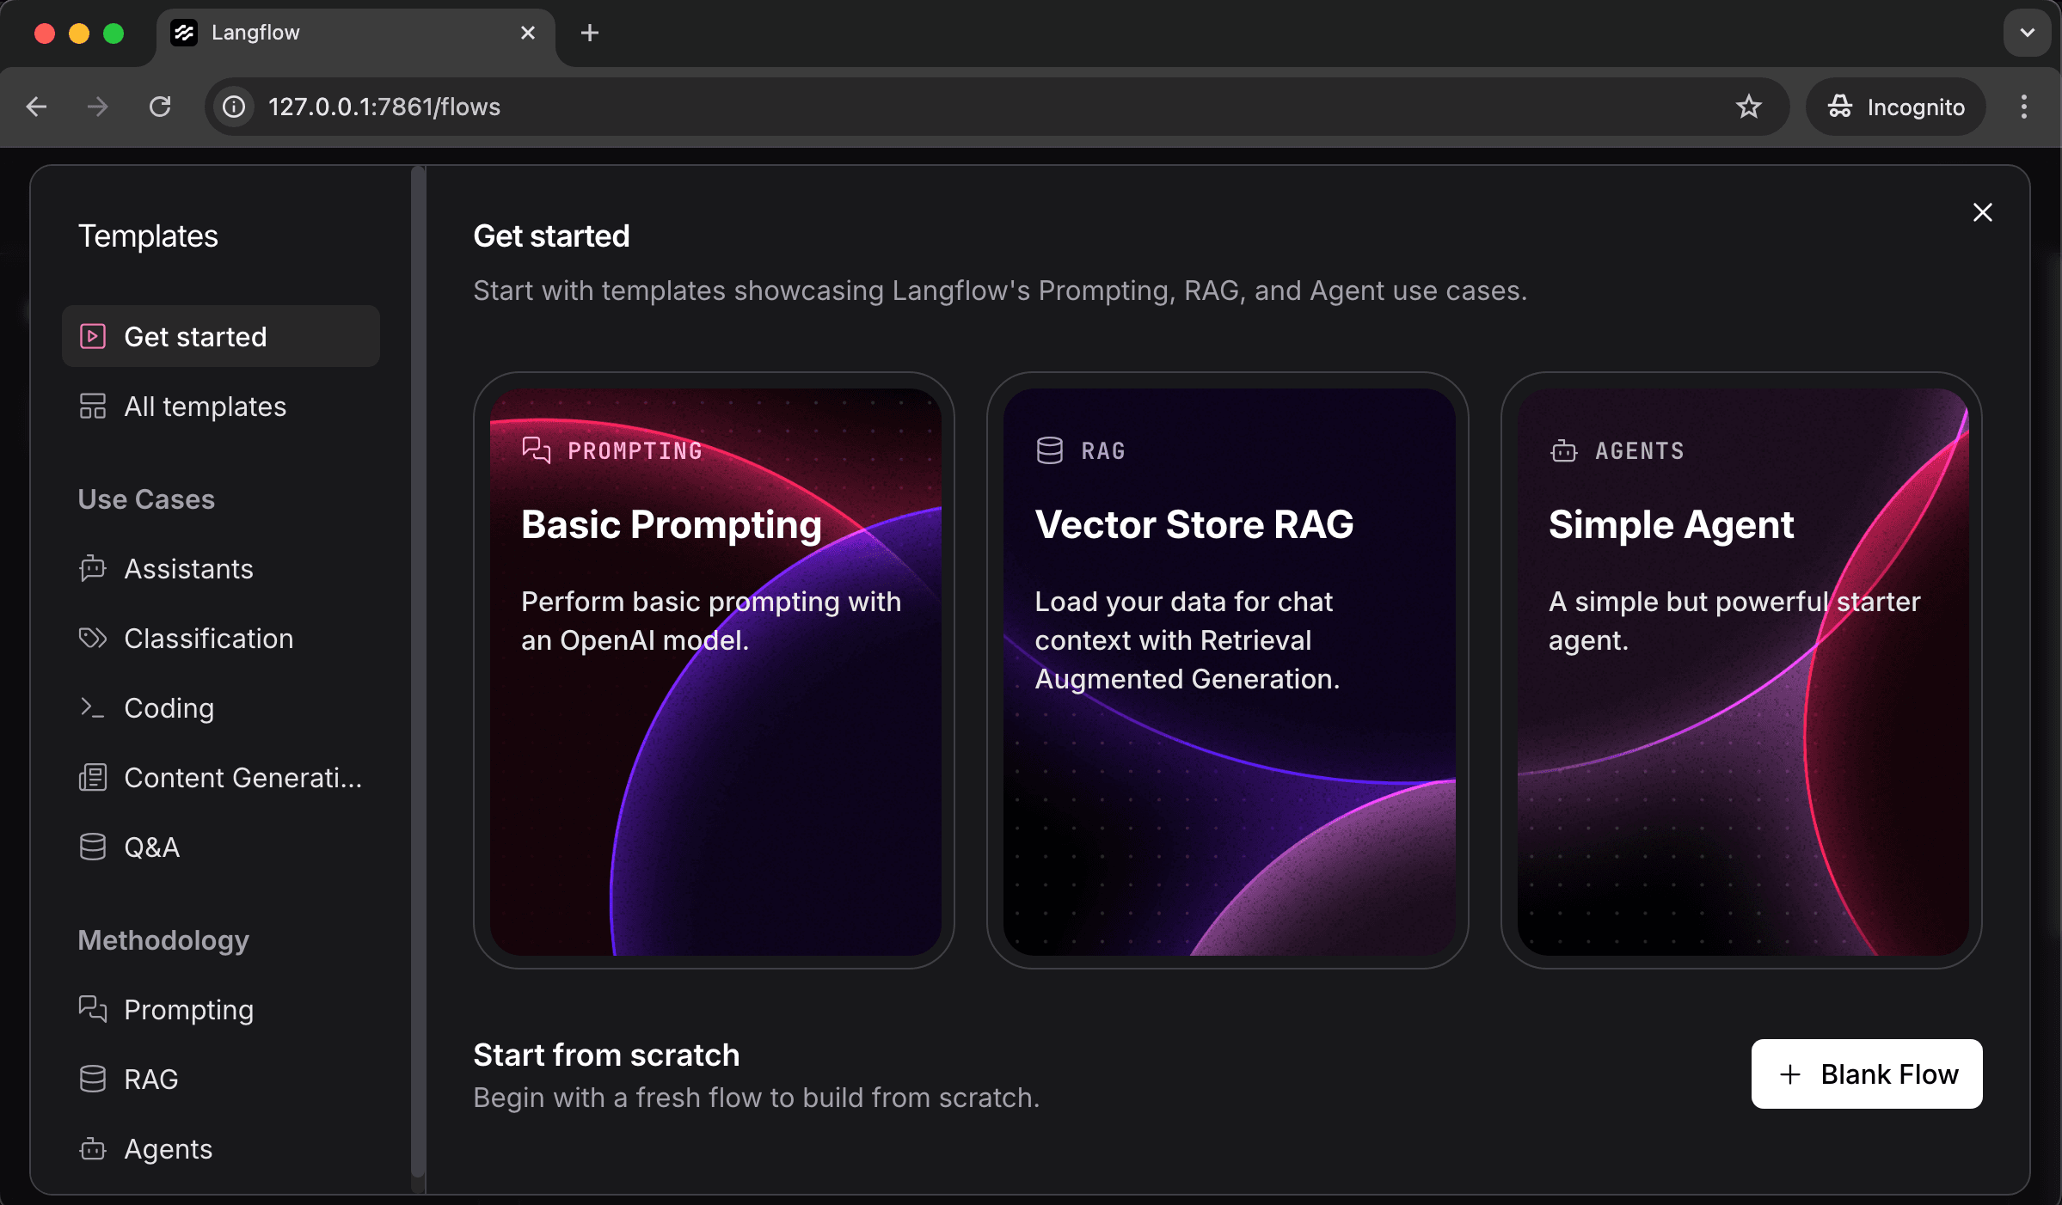Open the RAG methodology category

point(150,1079)
